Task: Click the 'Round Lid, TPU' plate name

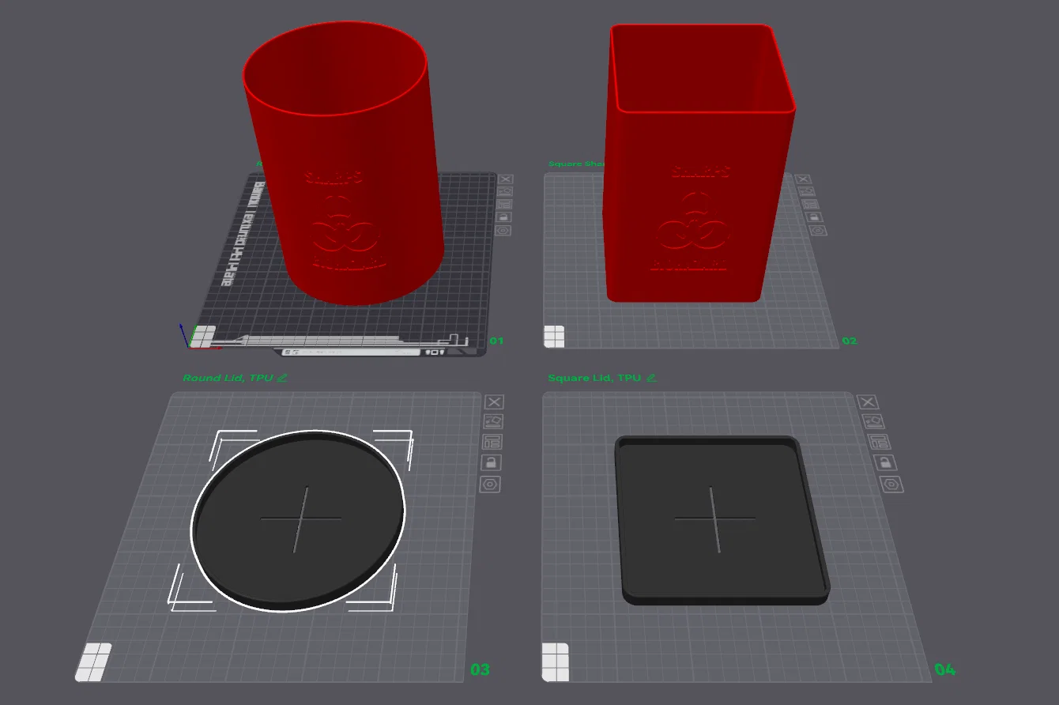Action: [x=228, y=378]
